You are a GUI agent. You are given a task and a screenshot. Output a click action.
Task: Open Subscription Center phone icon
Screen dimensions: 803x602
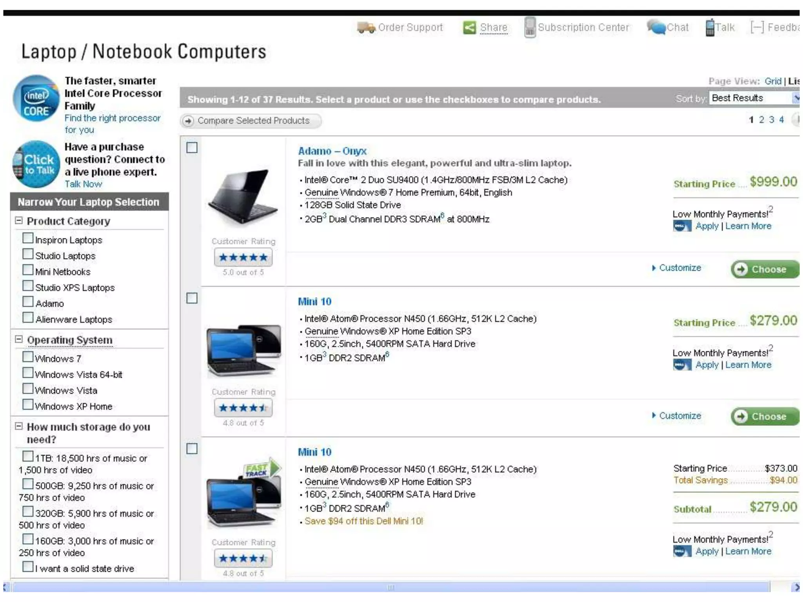coord(530,27)
